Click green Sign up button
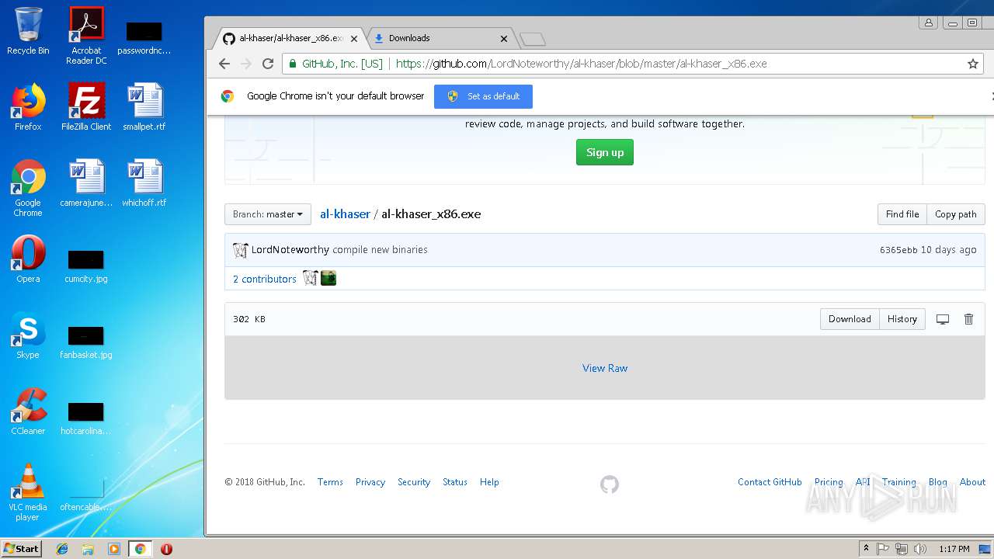Screen dimensions: 994x559 (x=605, y=152)
